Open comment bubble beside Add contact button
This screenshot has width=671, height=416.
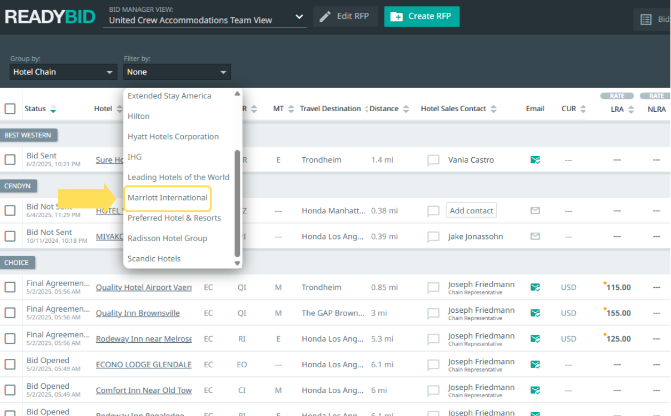[433, 211]
